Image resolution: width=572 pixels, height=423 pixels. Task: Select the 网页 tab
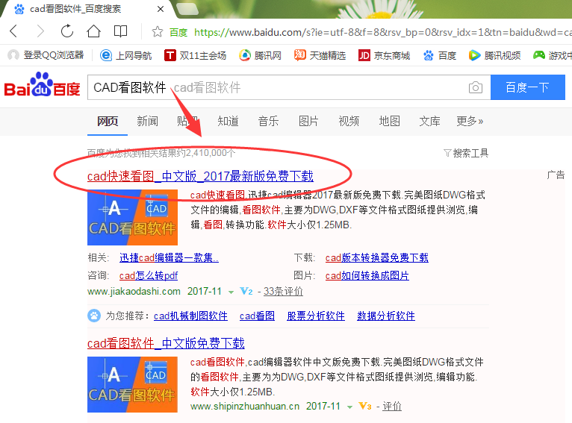108,121
